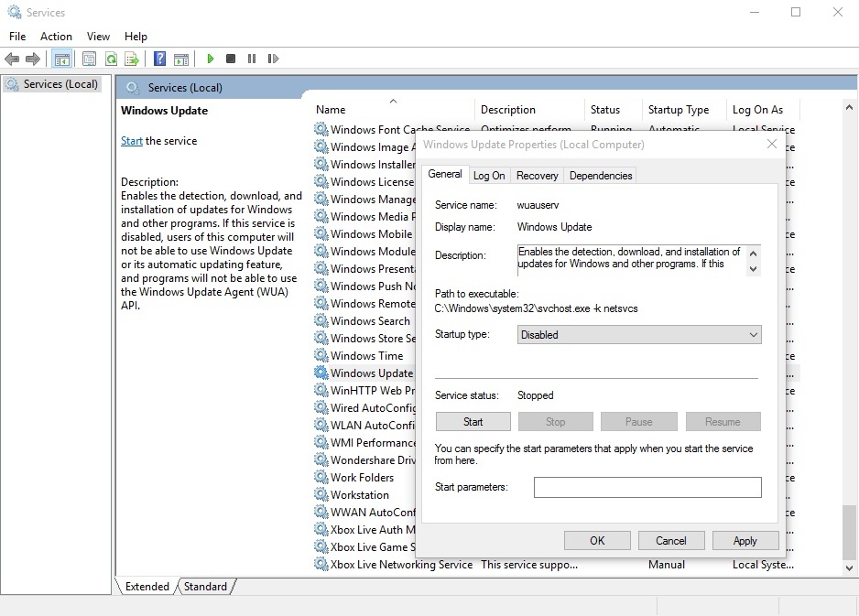Switch to the Recovery tab
The width and height of the screenshot is (859, 616).
536,175
